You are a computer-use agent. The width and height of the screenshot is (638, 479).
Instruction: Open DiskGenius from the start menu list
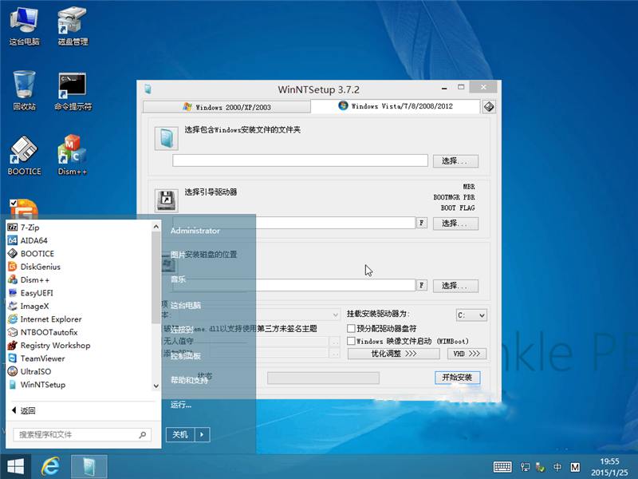[40, 267]
